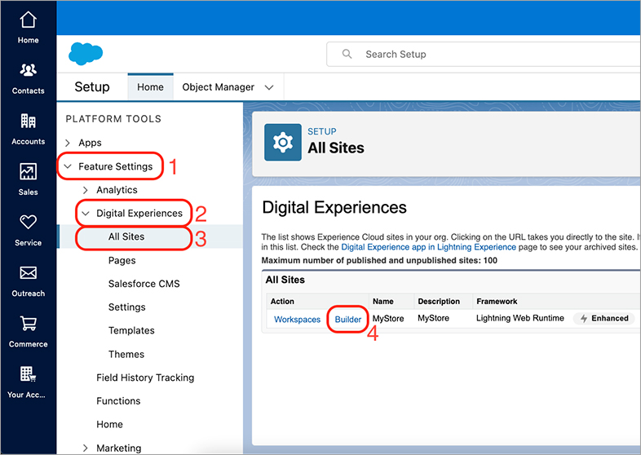Click the MyStore description cell

click(433, 319)
